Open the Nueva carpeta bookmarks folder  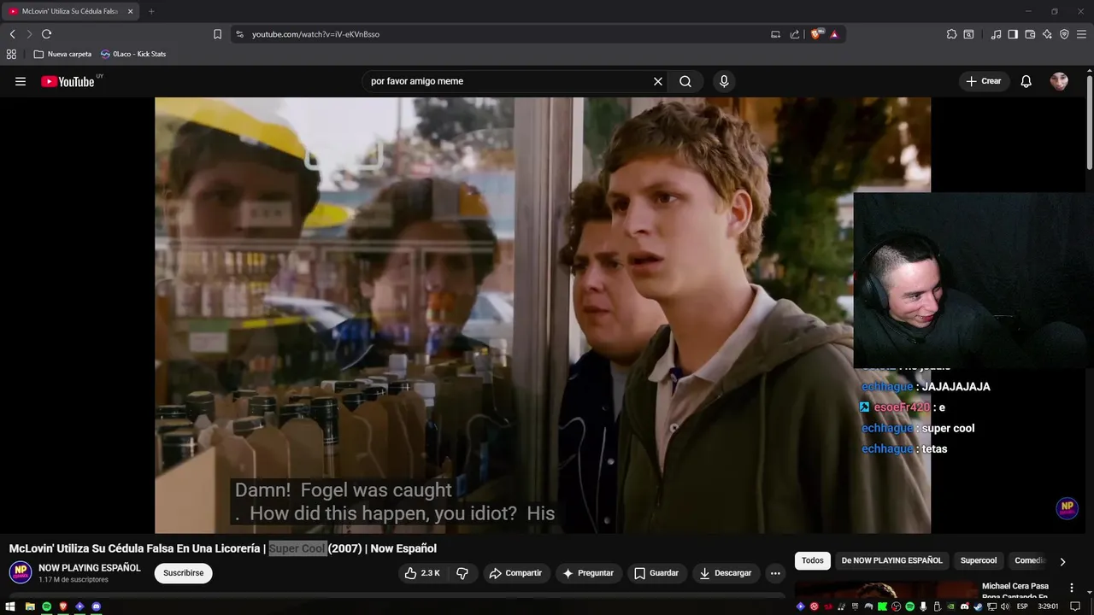tap(62, 54)
